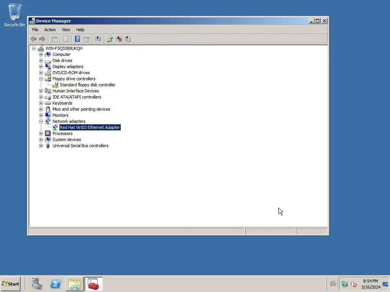
Task: Click the Universal Serial Bus controllers icon
Action: pyautogui.click(x=48, y=146)
